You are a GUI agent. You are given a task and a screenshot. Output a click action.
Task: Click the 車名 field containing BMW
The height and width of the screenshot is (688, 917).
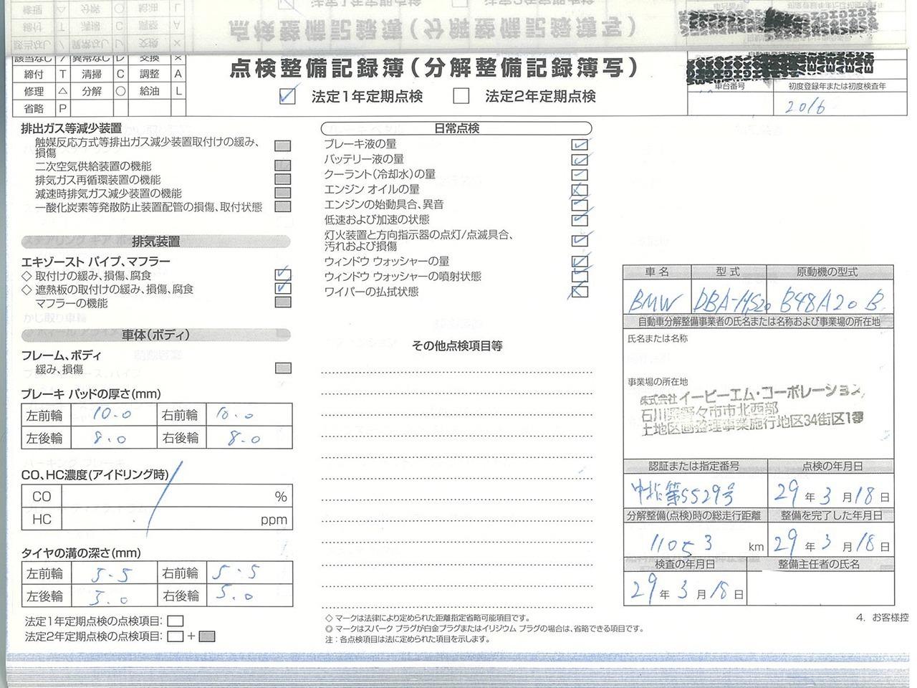click(656, 298)
